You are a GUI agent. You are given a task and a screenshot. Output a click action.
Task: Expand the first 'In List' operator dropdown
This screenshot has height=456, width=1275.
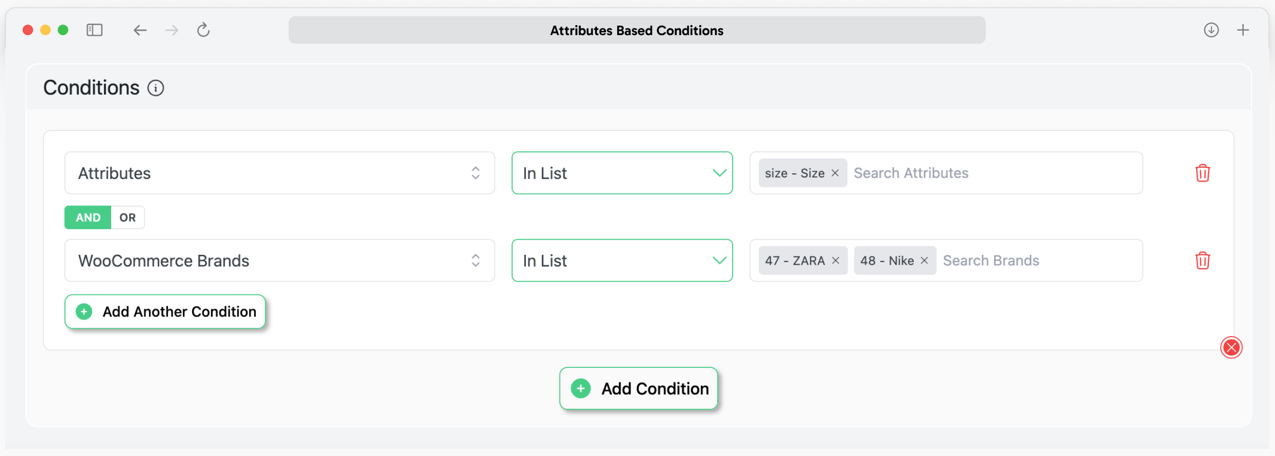[622, 173]
